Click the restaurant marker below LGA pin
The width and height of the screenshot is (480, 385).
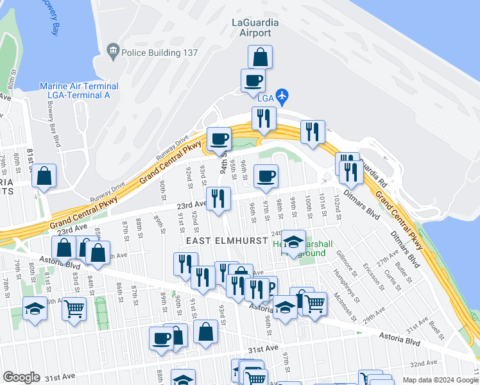(x=264, y=121)
